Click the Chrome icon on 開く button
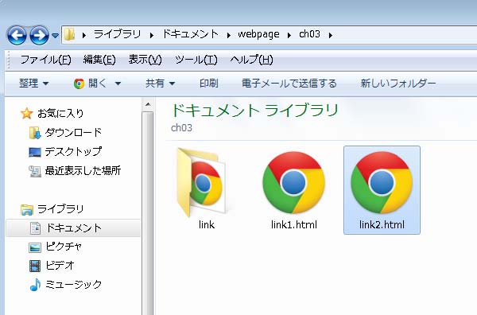This screenshot has height=315, width=477. tap(79, 84)
